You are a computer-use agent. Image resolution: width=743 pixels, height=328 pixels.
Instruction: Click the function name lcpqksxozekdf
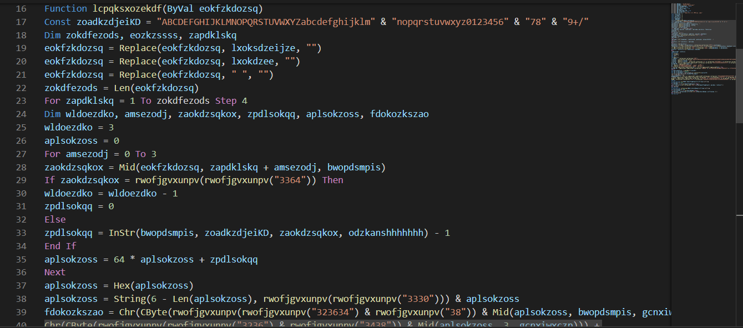point(125,9)
